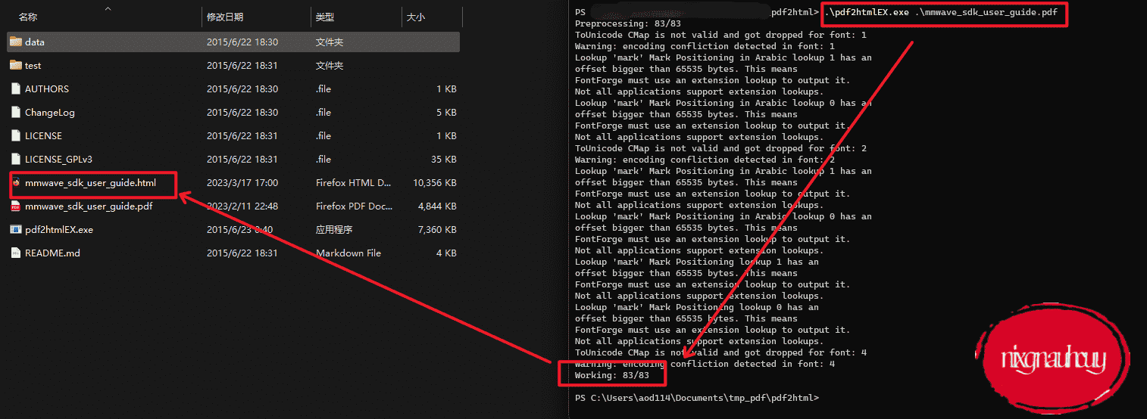Select the data folder name

coord(35,42)
